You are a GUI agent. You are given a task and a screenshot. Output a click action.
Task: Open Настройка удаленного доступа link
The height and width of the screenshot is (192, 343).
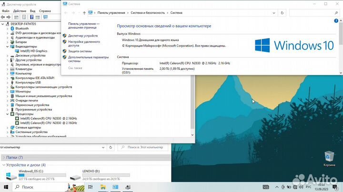[84, 43]
